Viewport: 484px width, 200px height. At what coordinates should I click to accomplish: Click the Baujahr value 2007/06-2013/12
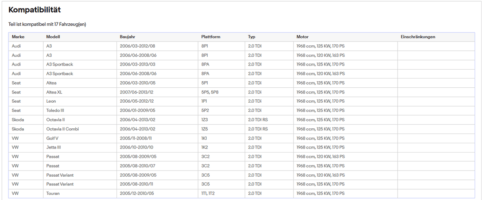137,92
